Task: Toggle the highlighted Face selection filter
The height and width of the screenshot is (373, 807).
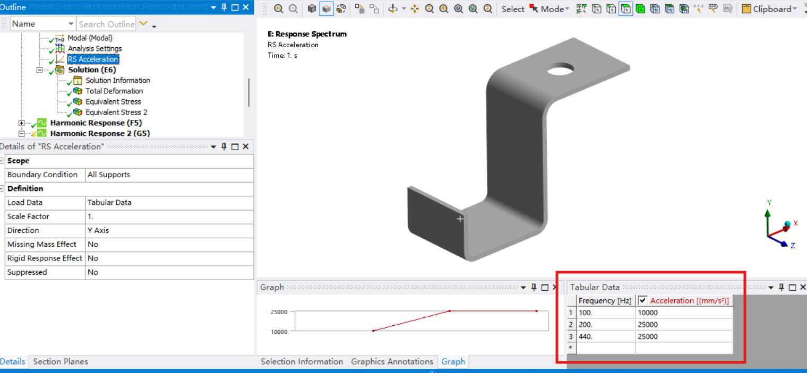Action: tap(625, 9)
